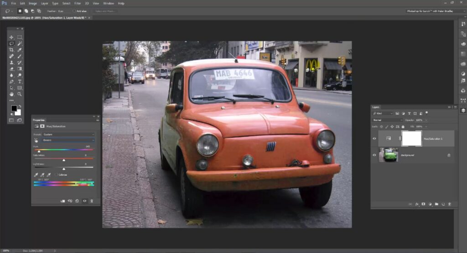Enable the Colorize checkbox
Screen dimensions: 467x253
[56, 174]
